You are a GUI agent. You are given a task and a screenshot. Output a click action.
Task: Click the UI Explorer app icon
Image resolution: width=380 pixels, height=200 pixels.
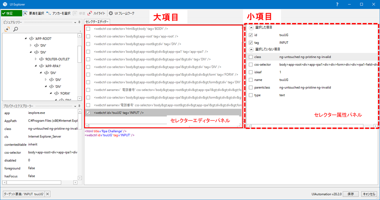click(x=5, y=4)
